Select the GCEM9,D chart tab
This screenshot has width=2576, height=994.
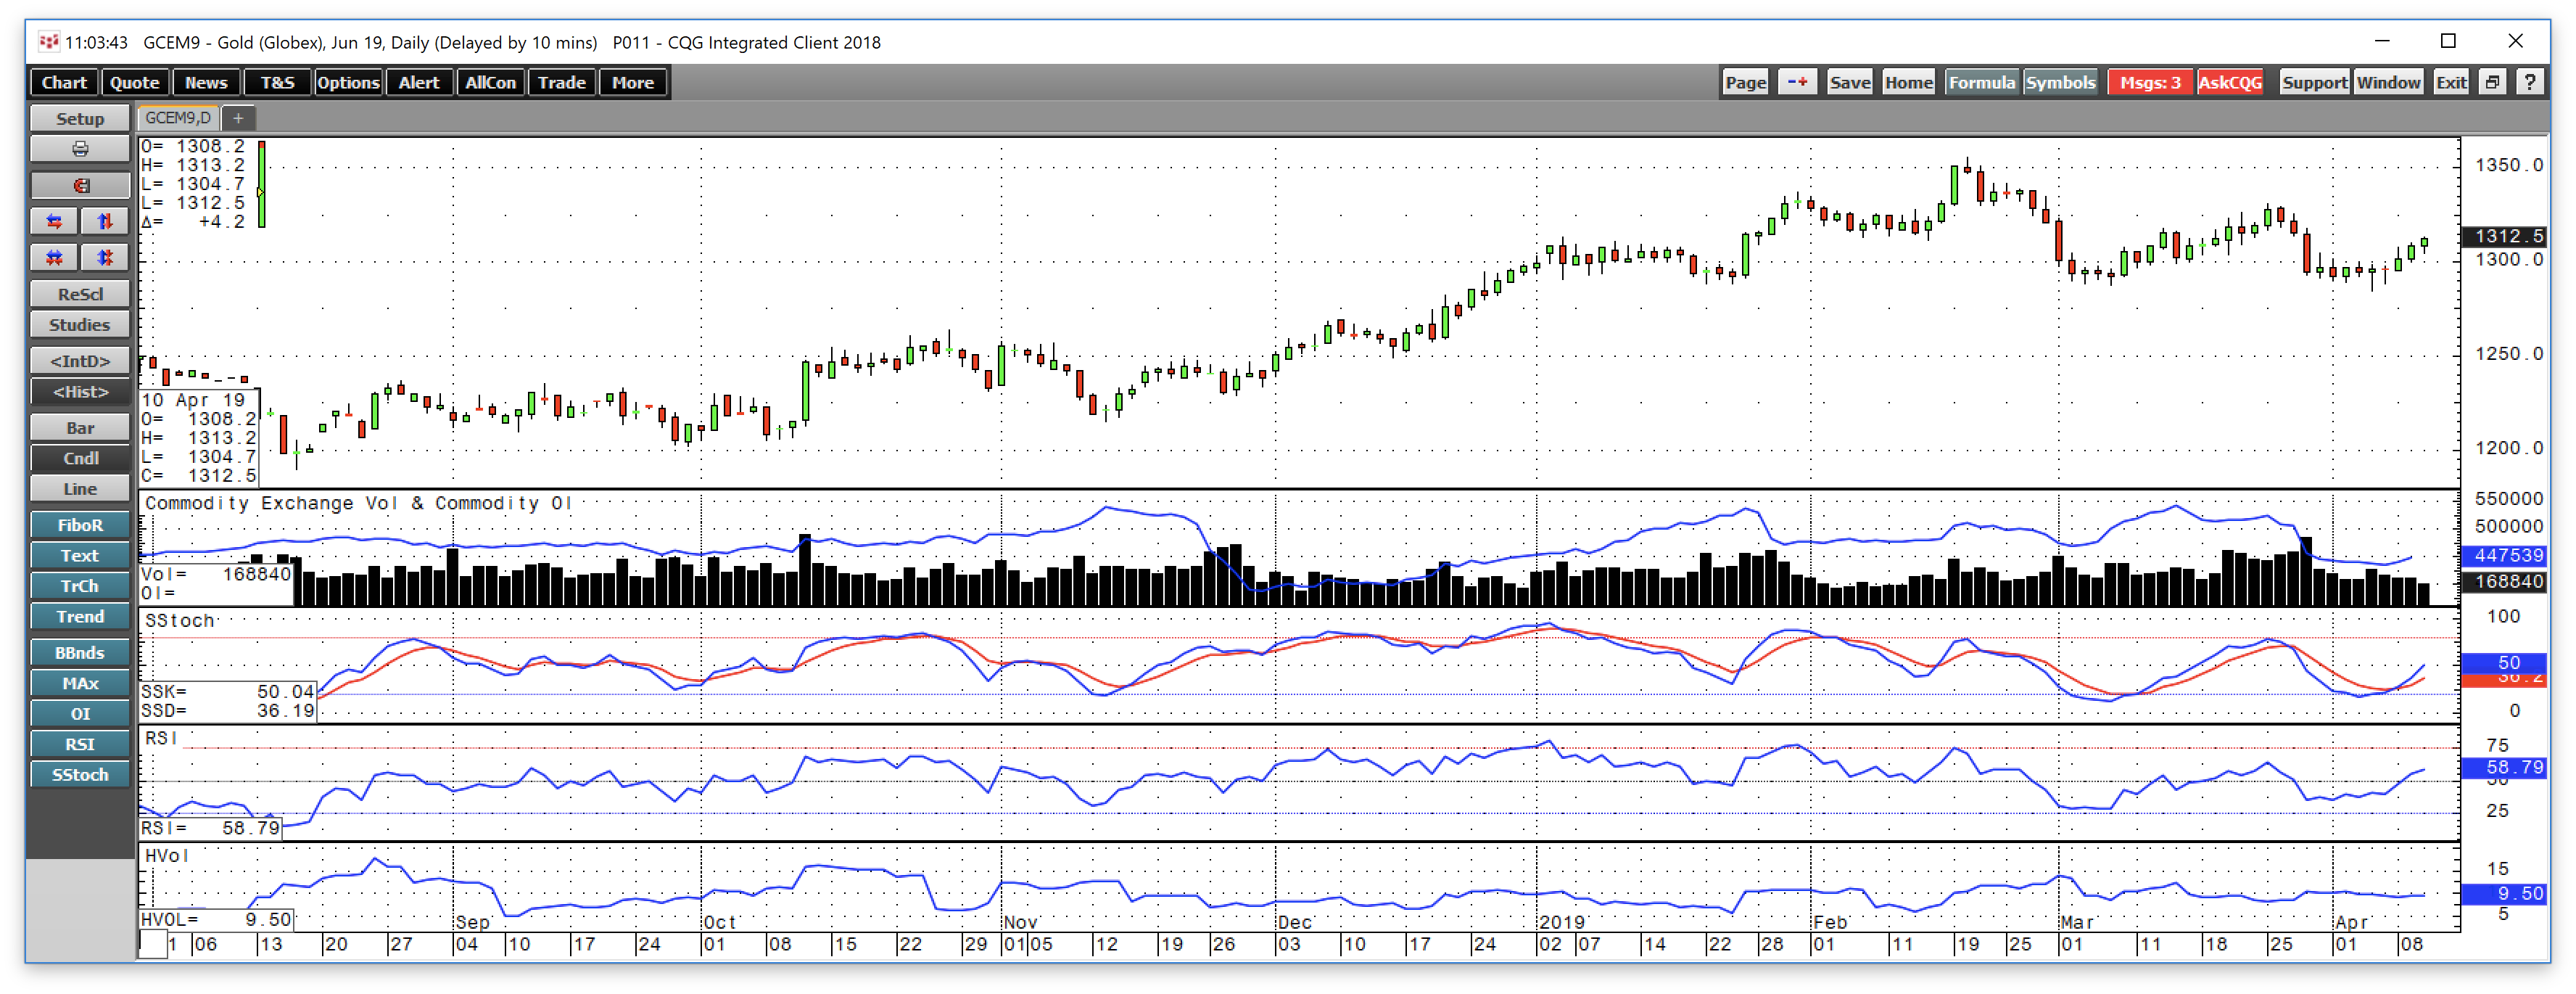(x=178, y=118)
